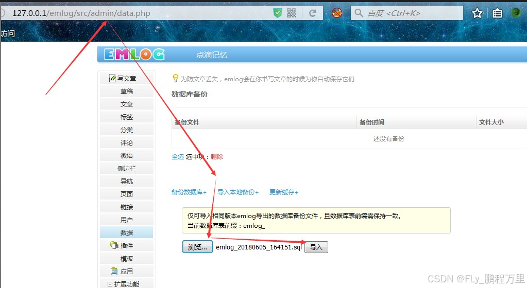Focus the address bar URL field

(x=141, y=13)
